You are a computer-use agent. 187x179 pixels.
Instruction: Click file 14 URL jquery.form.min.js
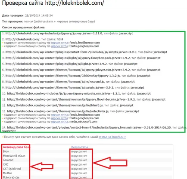point(89,127)
